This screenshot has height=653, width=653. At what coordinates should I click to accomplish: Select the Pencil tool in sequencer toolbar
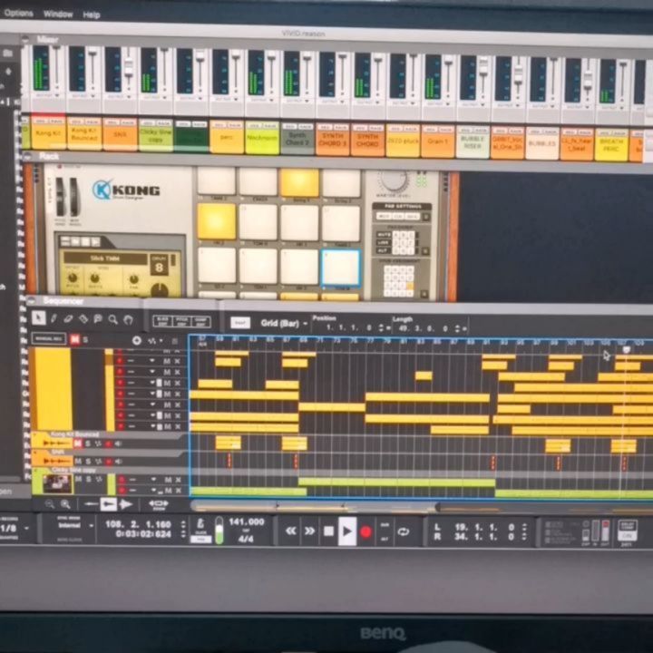[54, 319]
